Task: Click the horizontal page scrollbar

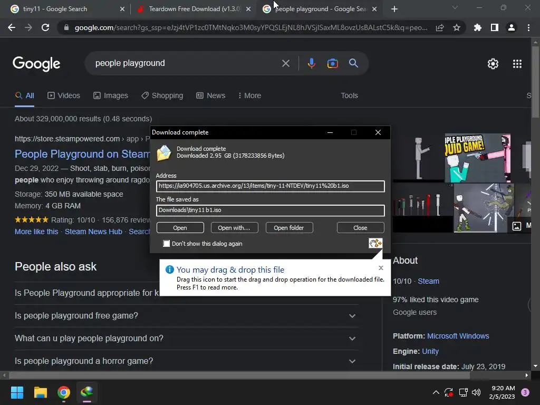Action: (240, 375)
